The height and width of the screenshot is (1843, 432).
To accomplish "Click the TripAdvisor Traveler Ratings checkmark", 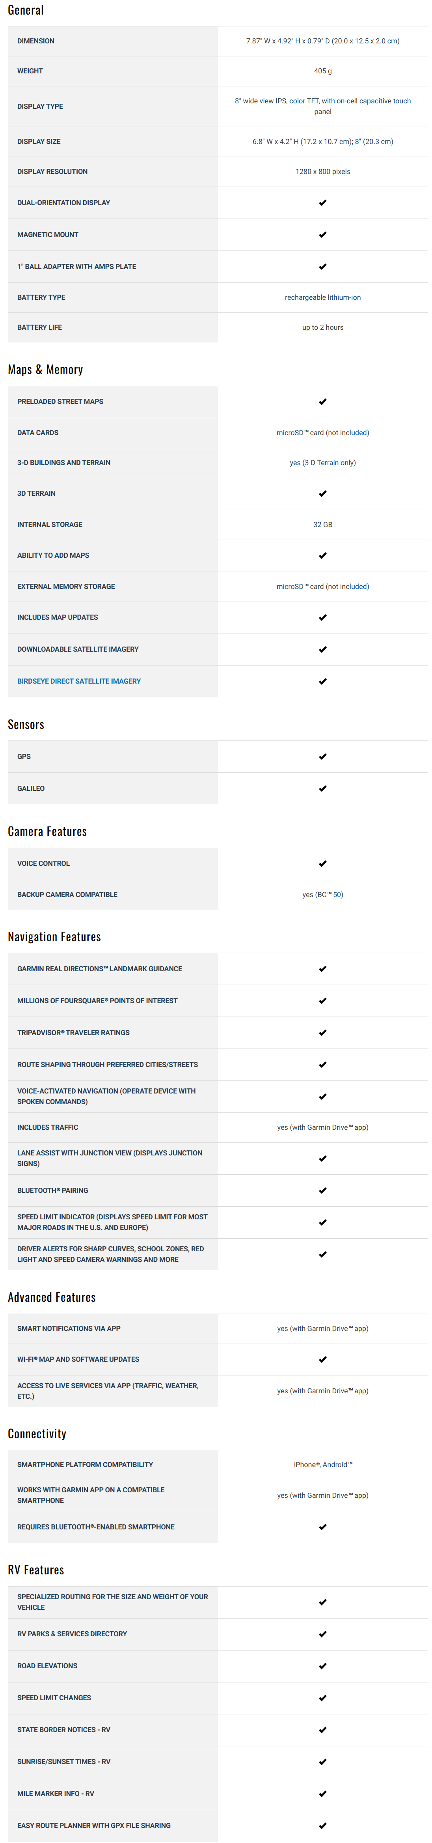I will 322,1032.
